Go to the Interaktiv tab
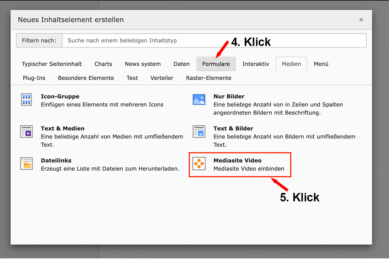This screenshot has width=389, height=259. [x=256, y=64]
